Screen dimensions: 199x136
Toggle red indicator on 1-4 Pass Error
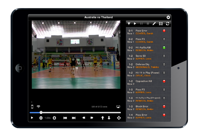tap(164, 115)
